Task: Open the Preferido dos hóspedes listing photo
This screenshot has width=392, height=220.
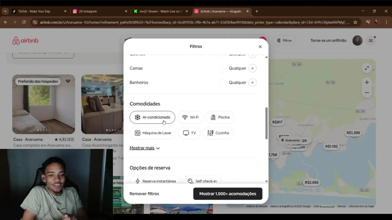Action: 43,104
